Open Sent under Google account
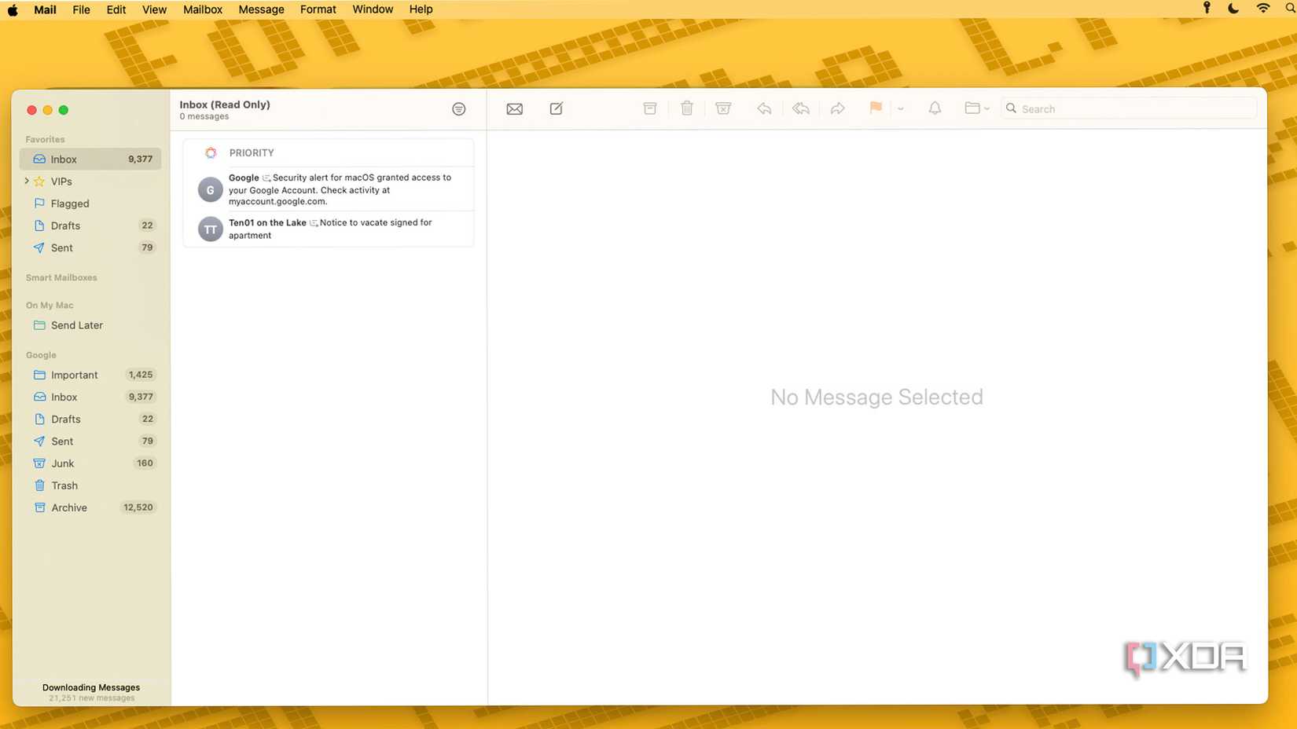 click(x=90, y=441)
